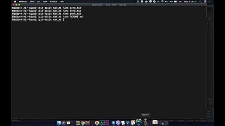Image resolution: width=225 pixels, height=126 pixels.
Task: Open the blue round app left of Pages
Action: 128,123
